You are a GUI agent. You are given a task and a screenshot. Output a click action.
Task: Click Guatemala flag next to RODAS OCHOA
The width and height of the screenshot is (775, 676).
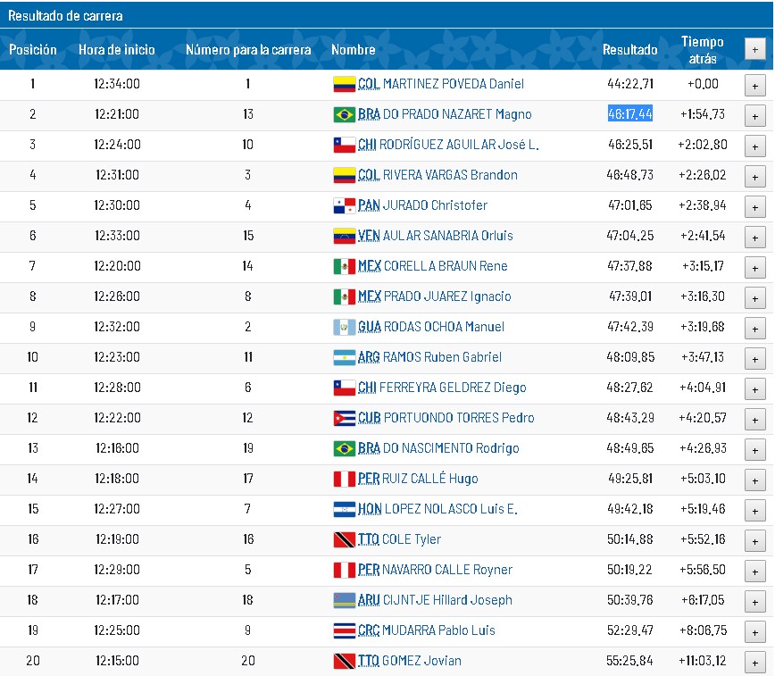click(x=344, y=327)
